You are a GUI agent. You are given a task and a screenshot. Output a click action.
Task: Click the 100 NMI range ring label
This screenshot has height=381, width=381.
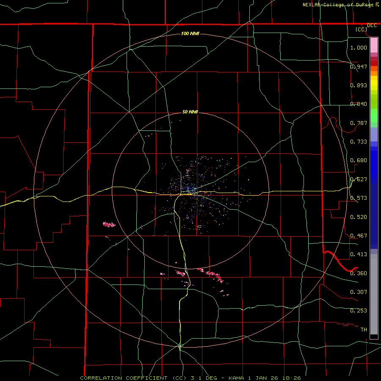[x=190, y=33]
